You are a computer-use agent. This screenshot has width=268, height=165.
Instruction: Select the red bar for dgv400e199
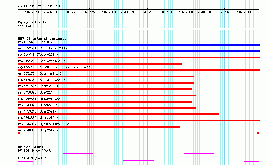coord(139,70)
